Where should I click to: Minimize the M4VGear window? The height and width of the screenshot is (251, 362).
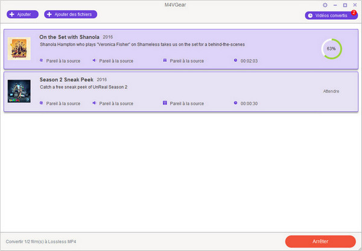[335, 5]
